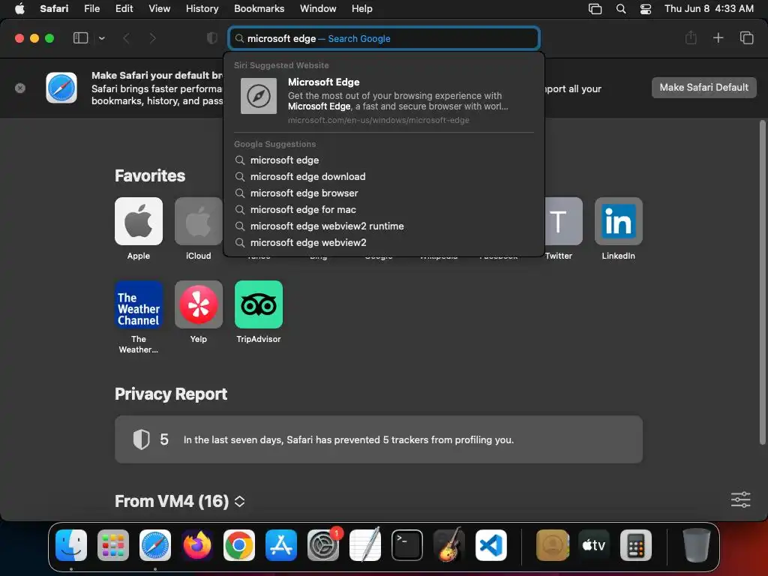Launch GarageBand from the Dock
The image size is (768, 576).
click(449, 545)
